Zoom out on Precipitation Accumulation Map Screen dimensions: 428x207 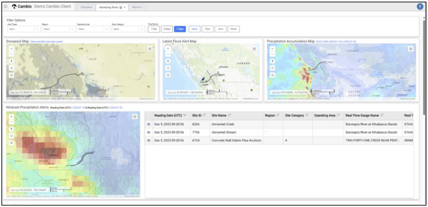(273, 54)
